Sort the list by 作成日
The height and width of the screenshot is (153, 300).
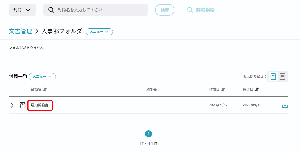[x=217, y=89]
